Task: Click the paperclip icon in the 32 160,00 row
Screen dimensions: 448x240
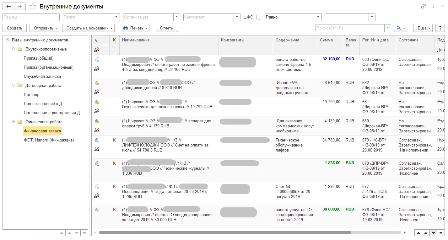Action: [x=97, y=59]
